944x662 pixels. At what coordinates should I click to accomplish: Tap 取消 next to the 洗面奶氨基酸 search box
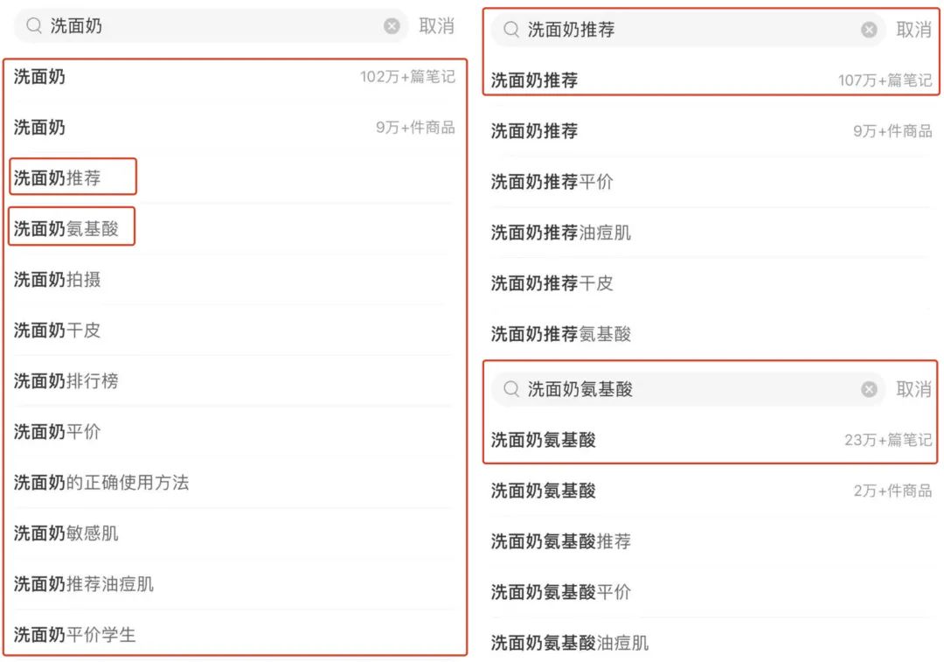tap(914, 389)
